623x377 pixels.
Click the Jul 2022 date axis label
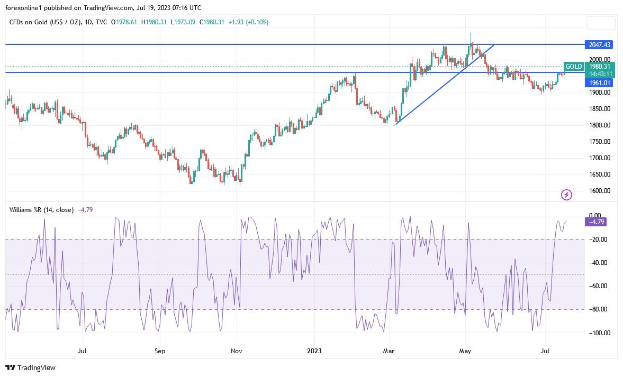click(x=82, y=351)
